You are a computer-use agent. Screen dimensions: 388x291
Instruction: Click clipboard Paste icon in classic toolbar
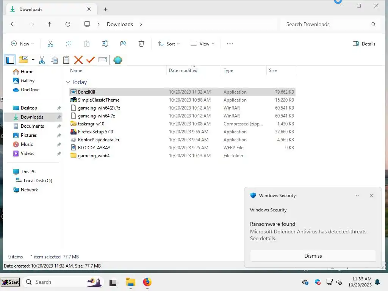tap(66, 60)
